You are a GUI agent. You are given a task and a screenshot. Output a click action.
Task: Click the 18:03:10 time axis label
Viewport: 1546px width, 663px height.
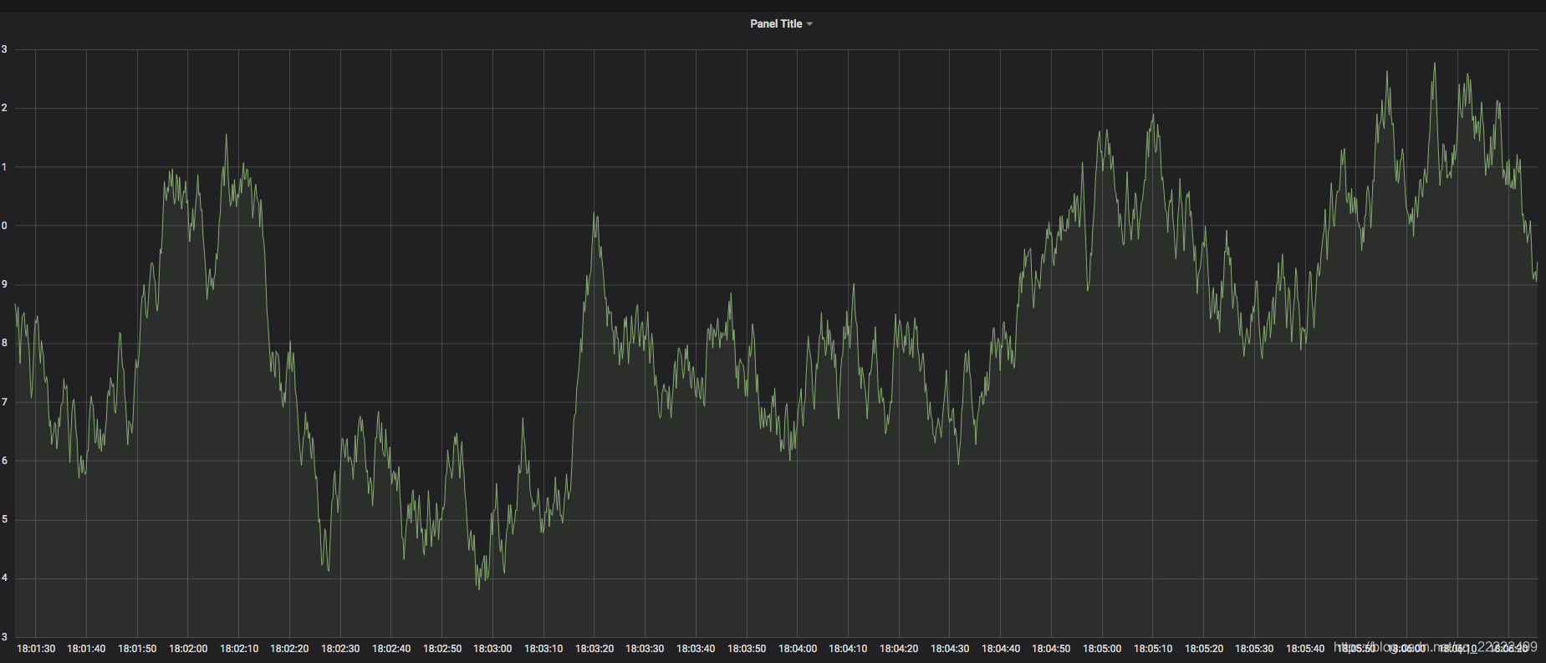click(543, 649)
